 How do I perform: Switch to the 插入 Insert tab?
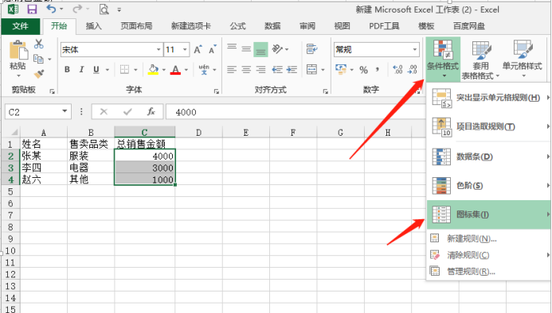(x=94, y=26)
